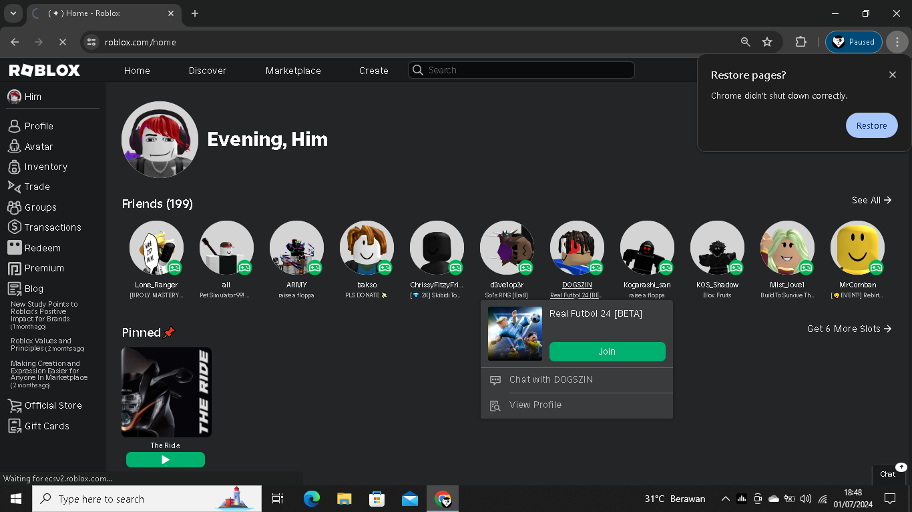Open the Transactions sidebar icon
Viewport: 912px width, 512px height.
pyautogui.click(x=14, y=227)
